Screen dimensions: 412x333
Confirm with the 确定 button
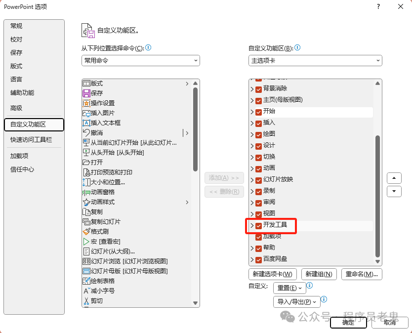tap(348, 323)
